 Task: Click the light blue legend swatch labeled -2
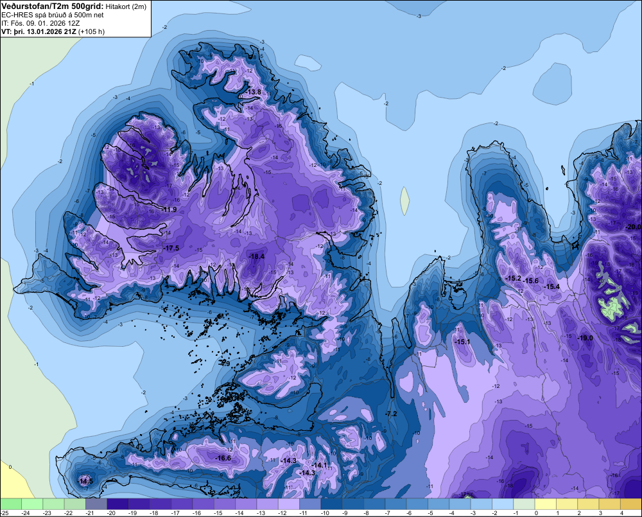pyautogui.click(x=503, y=504)
